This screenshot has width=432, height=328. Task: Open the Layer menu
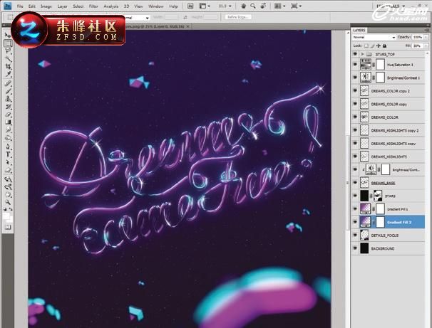coord(62,6)
